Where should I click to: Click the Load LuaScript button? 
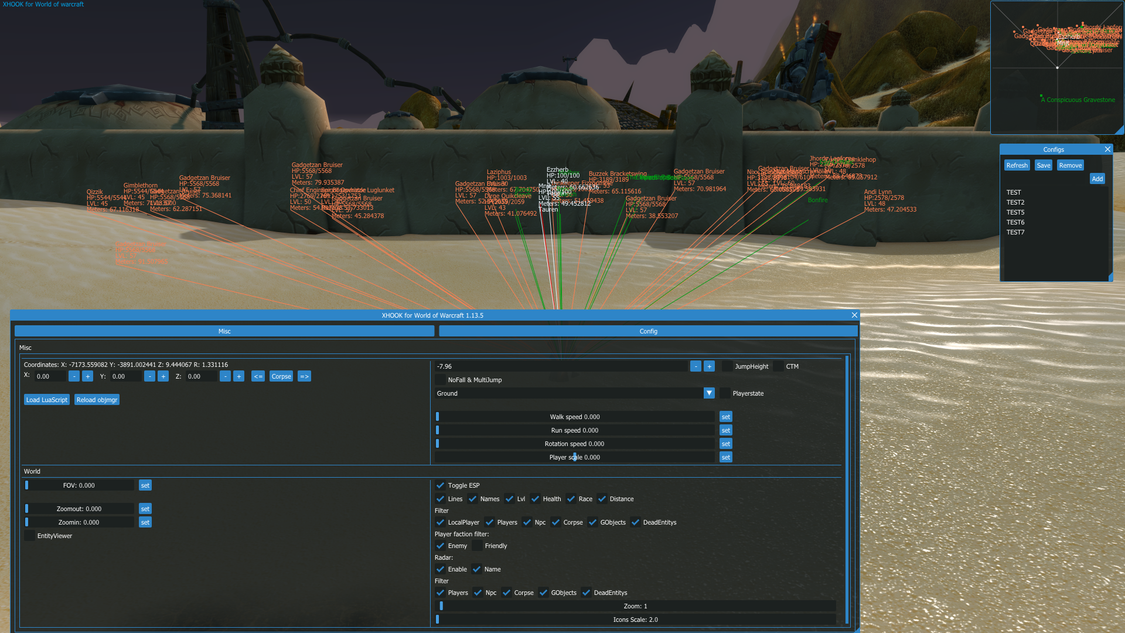pos(47,400)
